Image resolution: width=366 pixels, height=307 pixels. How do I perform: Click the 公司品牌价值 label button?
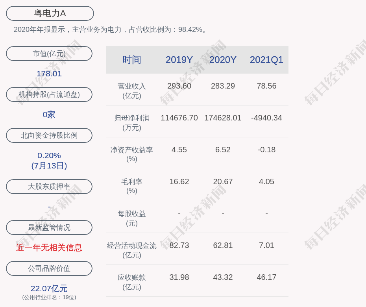pos(49,268)
